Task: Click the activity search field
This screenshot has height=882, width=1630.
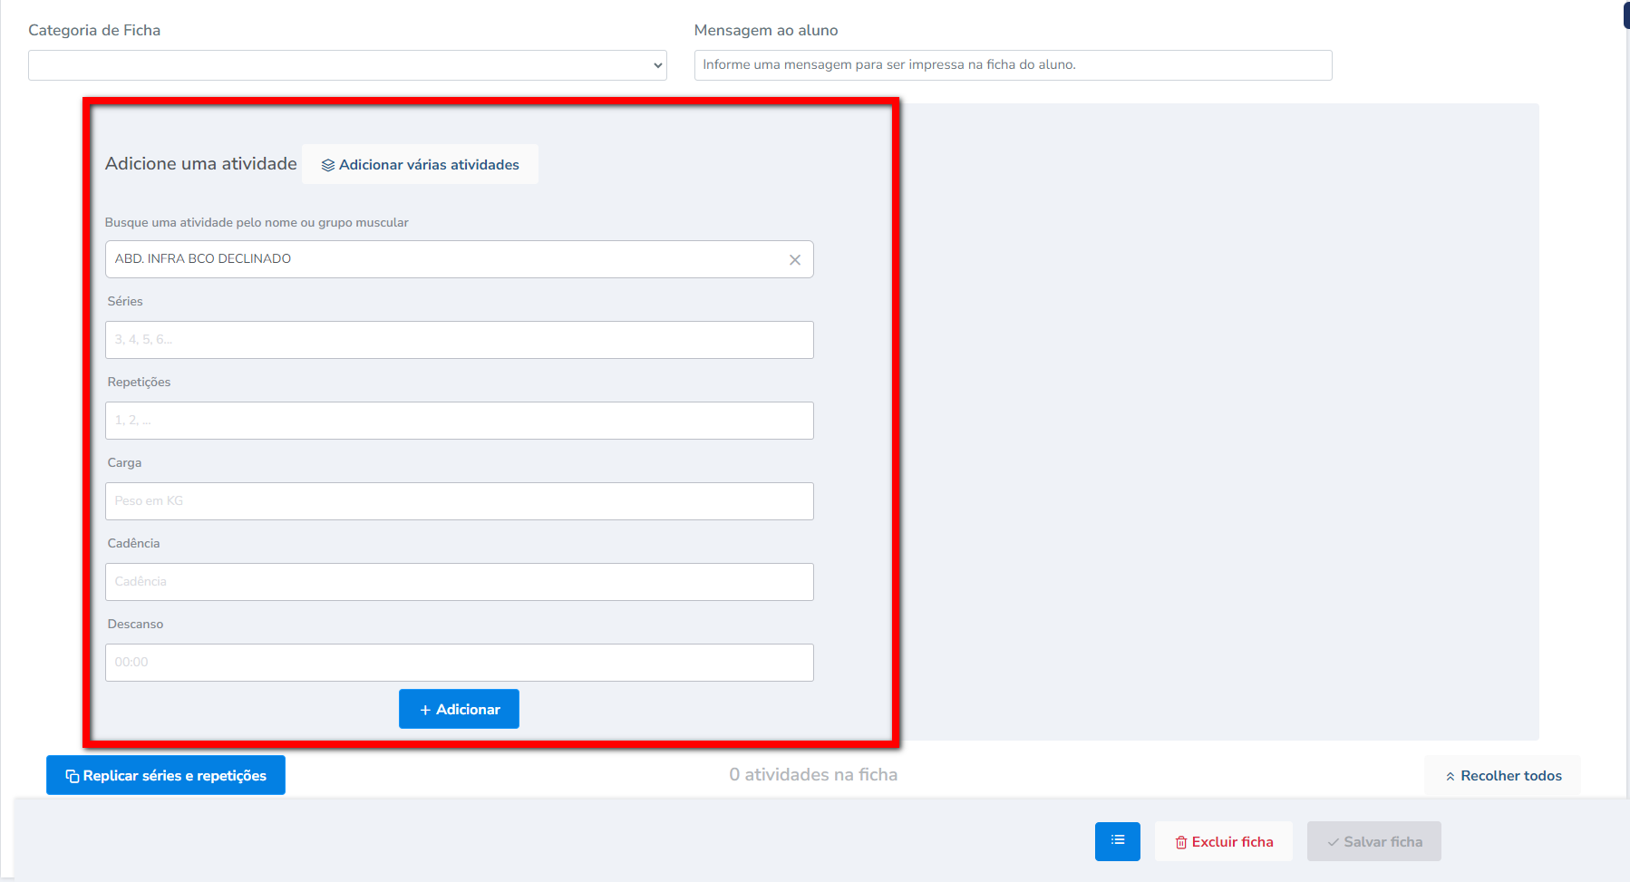Action: pyautogui.click(x=444, y=259)
